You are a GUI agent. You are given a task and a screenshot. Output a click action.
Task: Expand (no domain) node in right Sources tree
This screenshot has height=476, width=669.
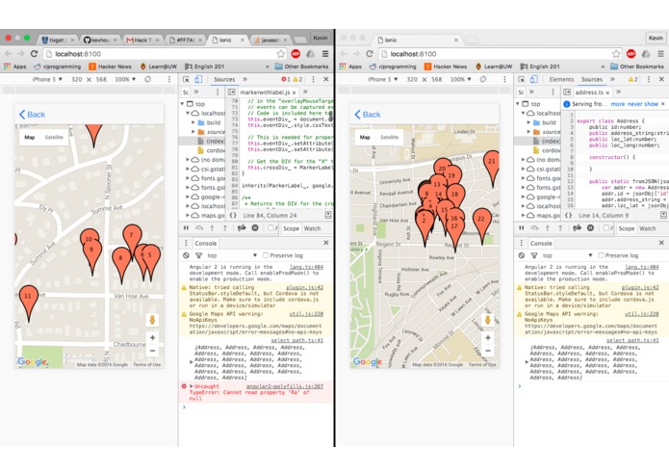[x=523, y=160]
